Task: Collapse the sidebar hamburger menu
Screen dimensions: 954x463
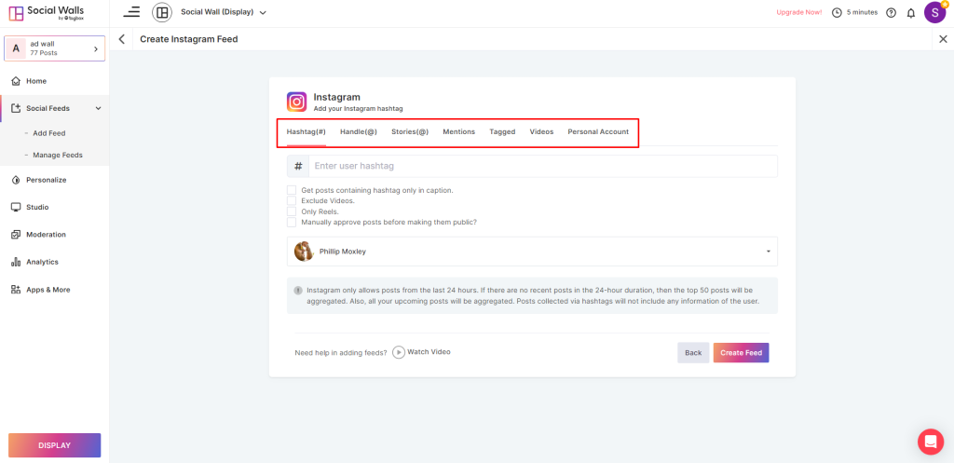Action: pyautogui.click(x=131, y=11)
